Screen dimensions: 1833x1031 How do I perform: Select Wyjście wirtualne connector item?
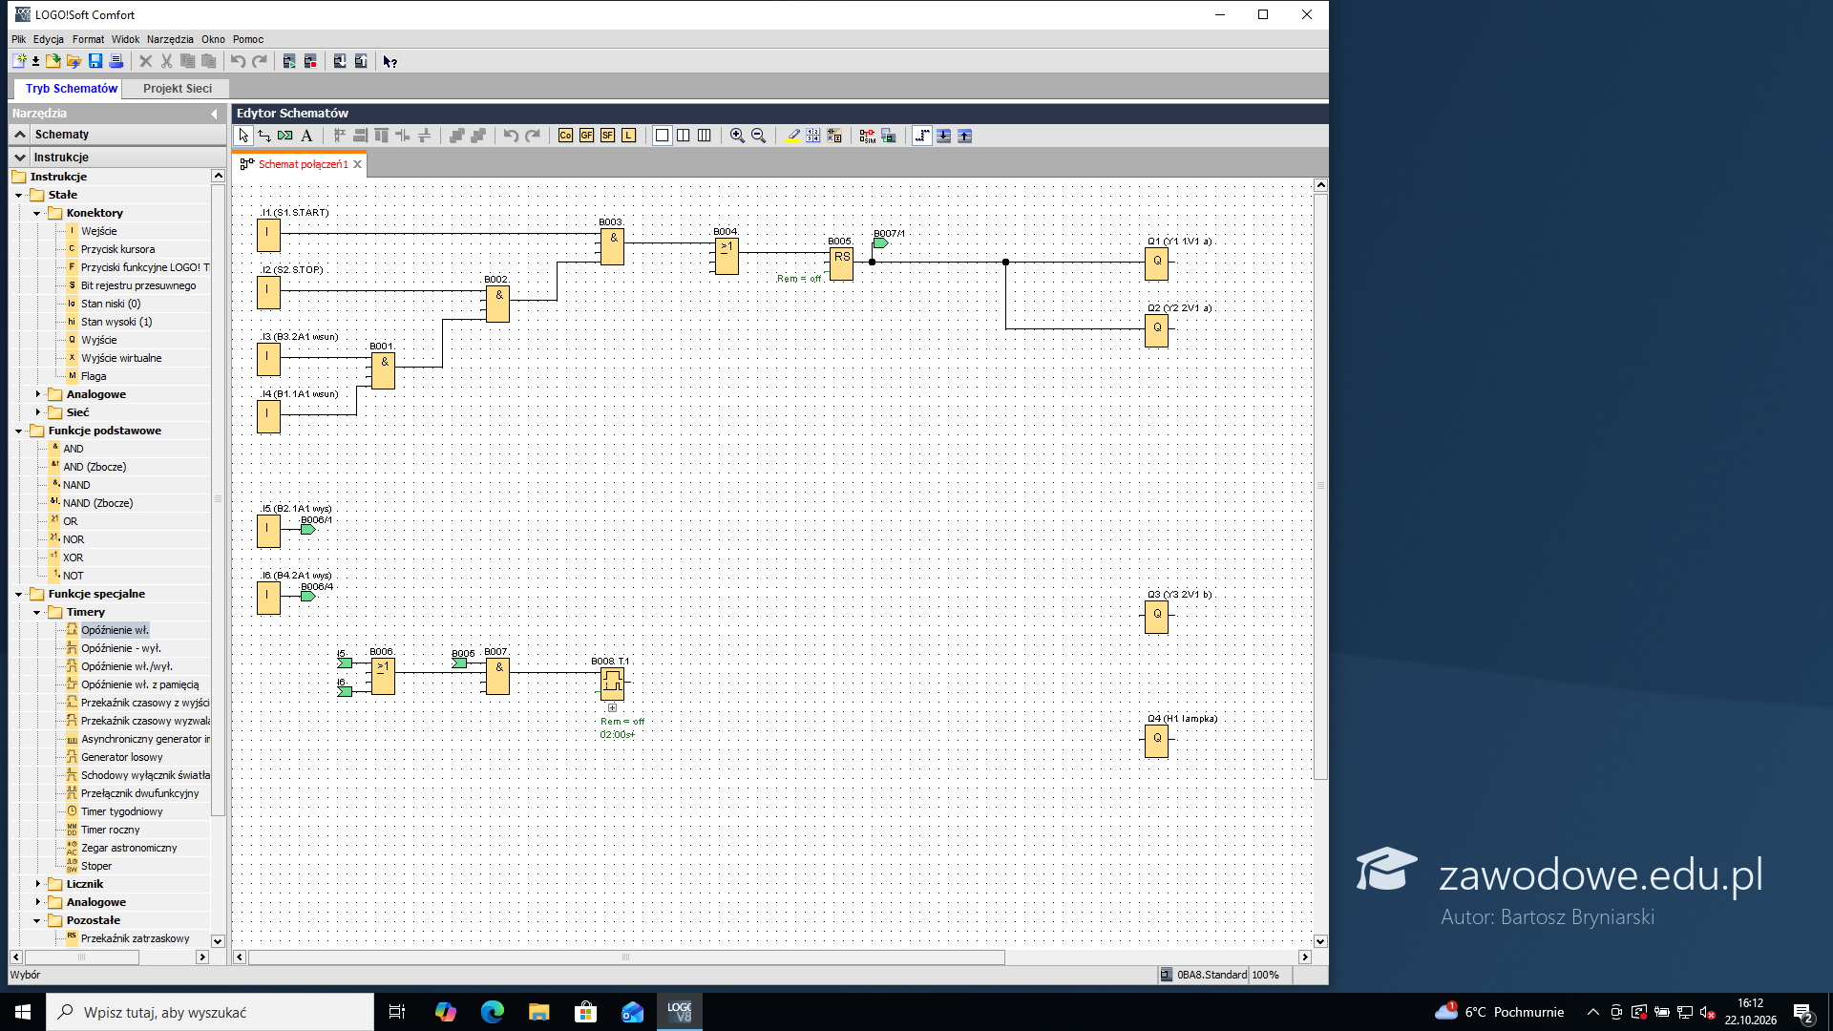click(x=121, y=358)
